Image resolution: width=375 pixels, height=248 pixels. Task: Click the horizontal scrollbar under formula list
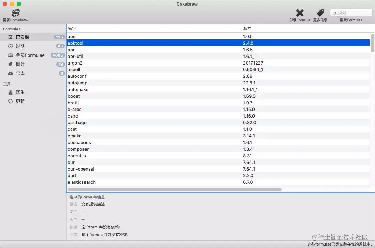point(175,190)
